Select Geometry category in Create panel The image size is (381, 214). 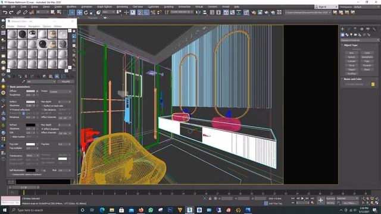343,35
